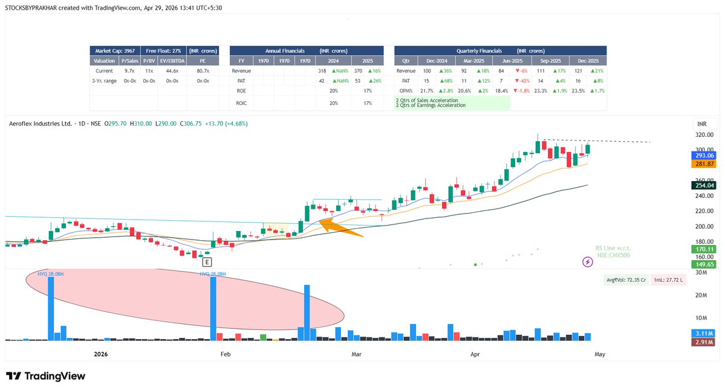Click the quarterly Revenue value 121
This screenshot has width=725, height=391.
(x=578, y=71)
